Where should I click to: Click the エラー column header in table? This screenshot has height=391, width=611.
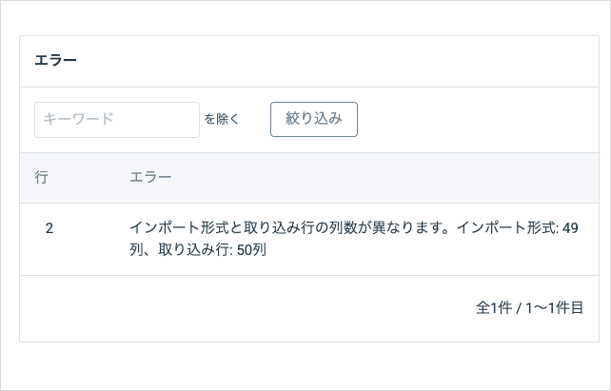coord(150,178)
